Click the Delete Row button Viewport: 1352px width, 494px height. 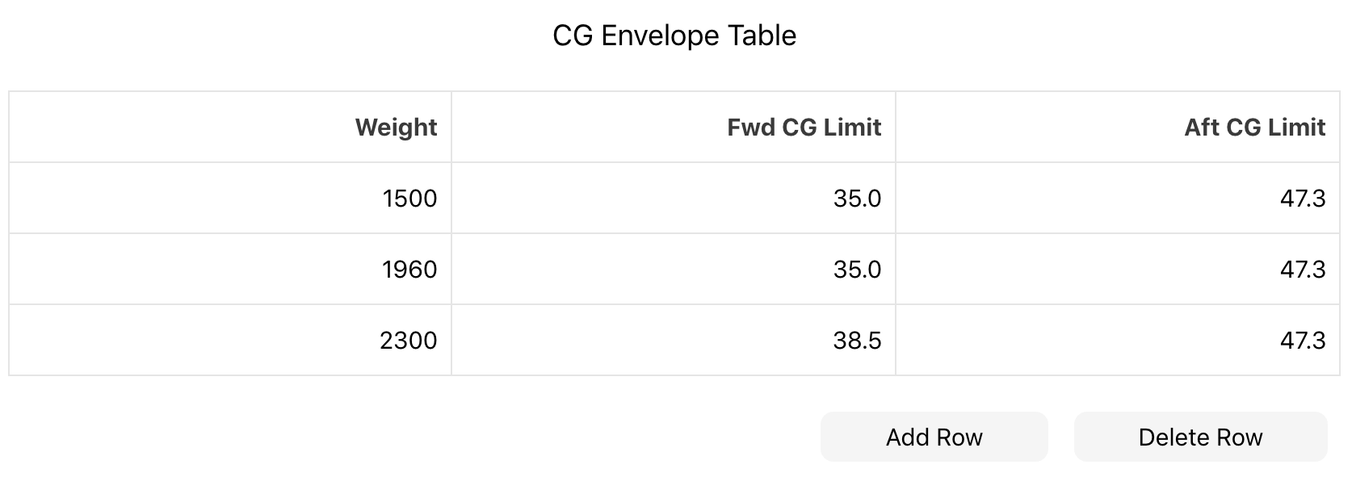click(1200, 437)
